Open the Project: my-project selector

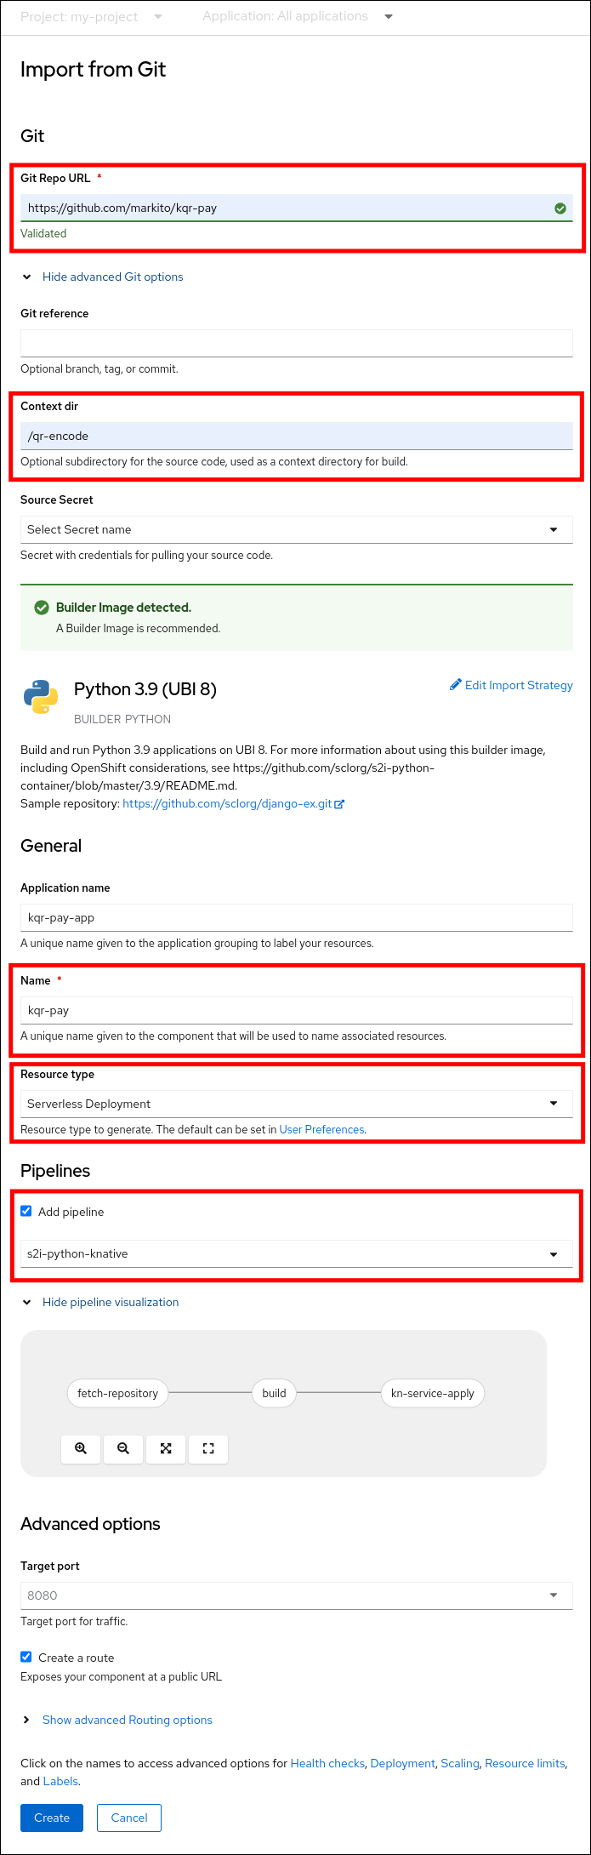pos(94,16)
